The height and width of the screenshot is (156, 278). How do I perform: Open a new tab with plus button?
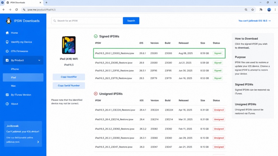pyautogui.click(x=47, y=2)
